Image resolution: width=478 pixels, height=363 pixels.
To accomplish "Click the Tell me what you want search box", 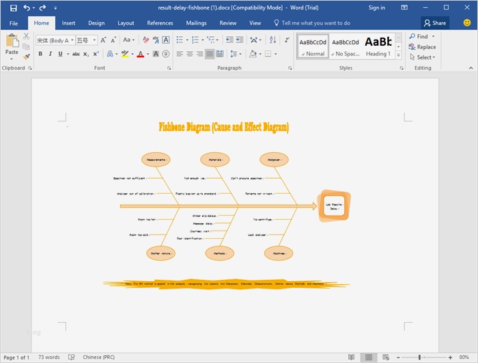I will (315, 23).
